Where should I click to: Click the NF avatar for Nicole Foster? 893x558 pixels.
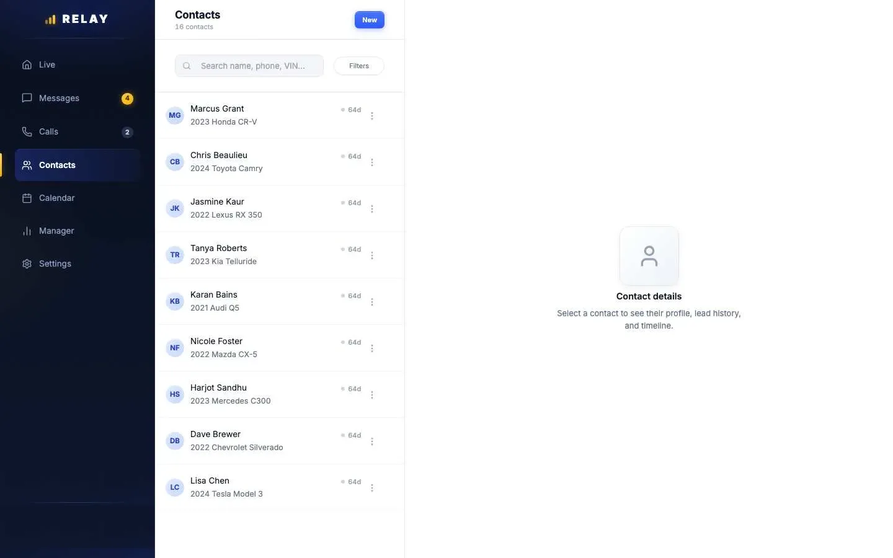pyautogui.click(x=175, y=348)
